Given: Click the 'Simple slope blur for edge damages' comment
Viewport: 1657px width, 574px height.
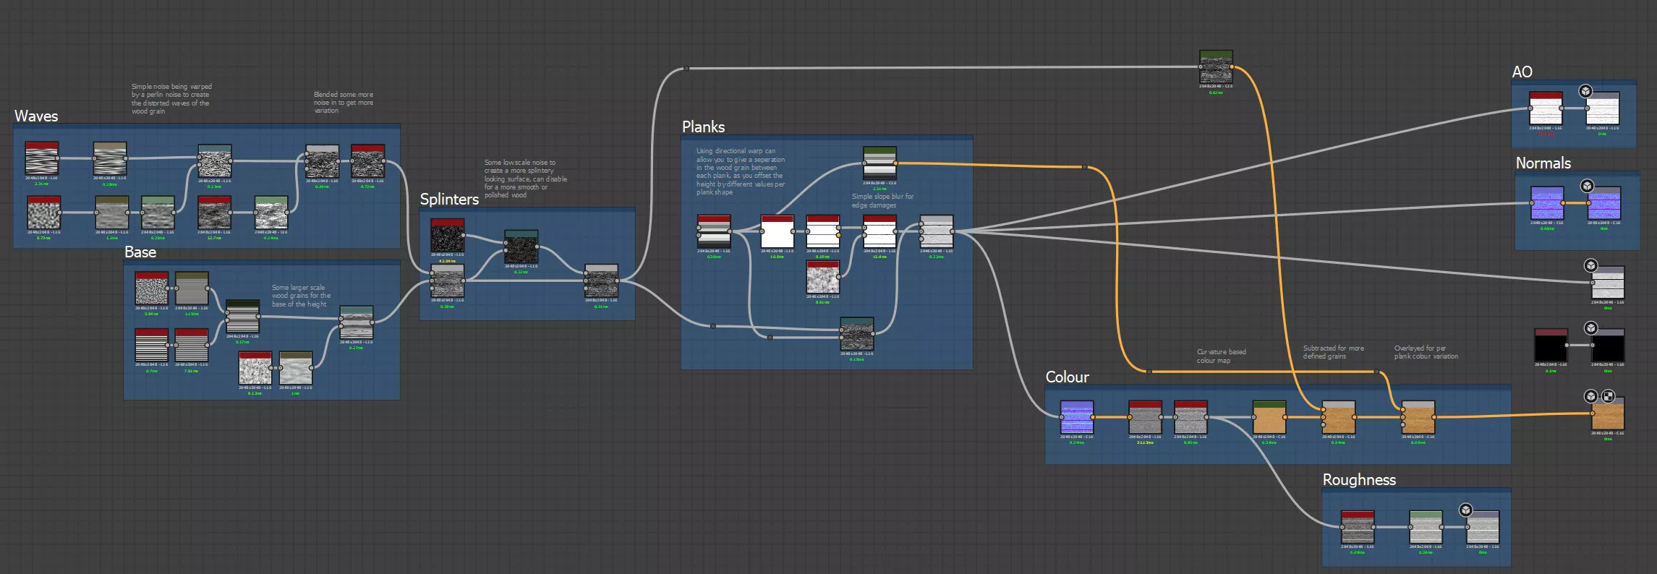Looking at the screenshot, I should tap(882, 201).
